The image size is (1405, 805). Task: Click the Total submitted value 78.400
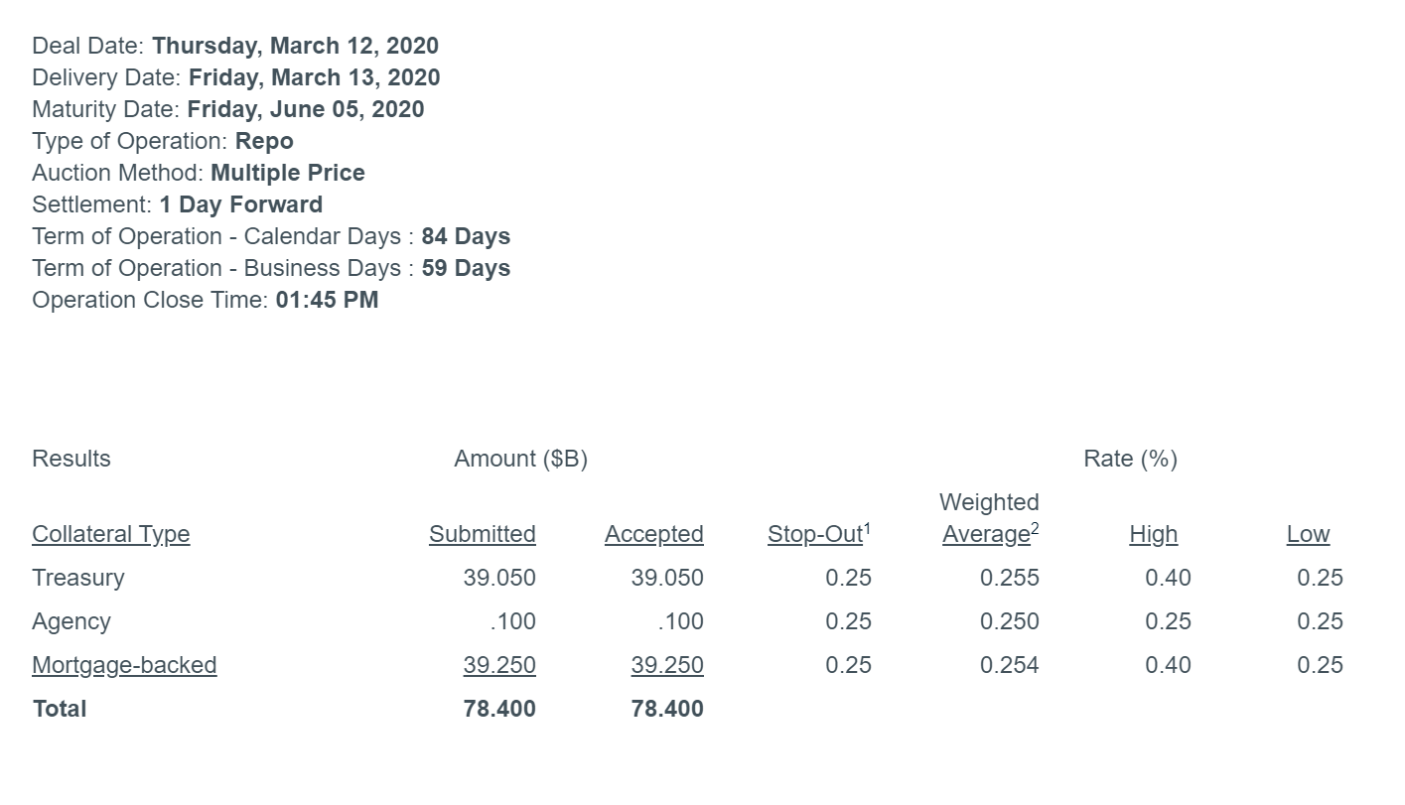point(499,709)
